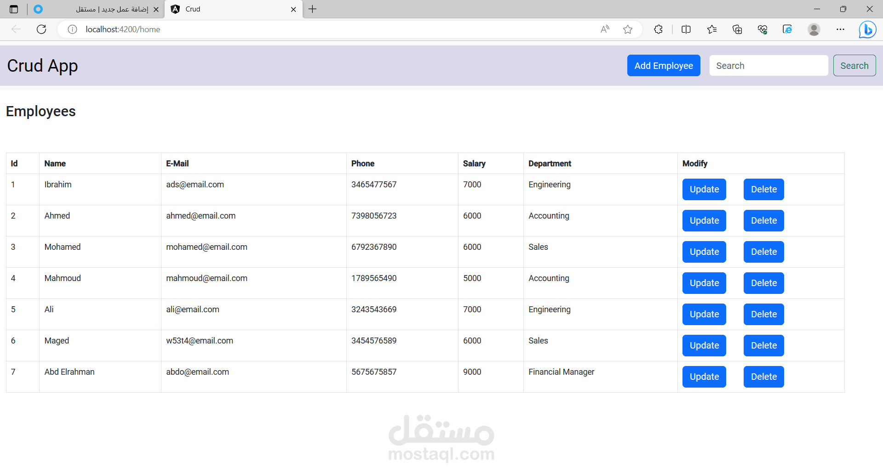This screenshot has width=883, height=473.
Task: Open the browser profile avatar
Action: pos(814,29)
